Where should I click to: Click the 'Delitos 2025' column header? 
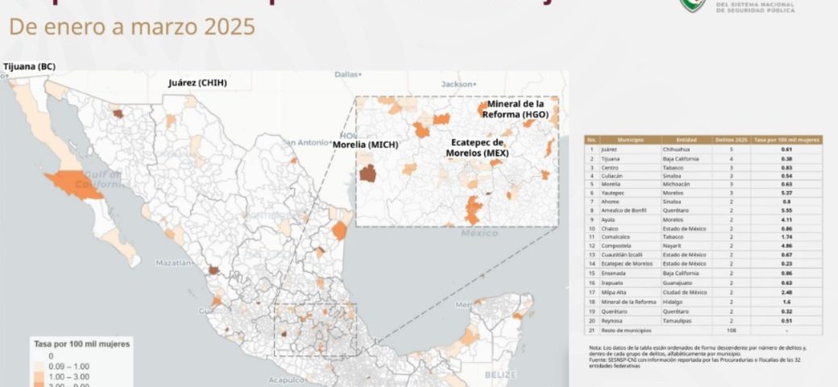pos(731,139)
